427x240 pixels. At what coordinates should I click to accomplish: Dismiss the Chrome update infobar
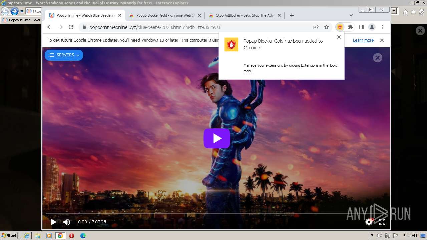tap(382, 40)
